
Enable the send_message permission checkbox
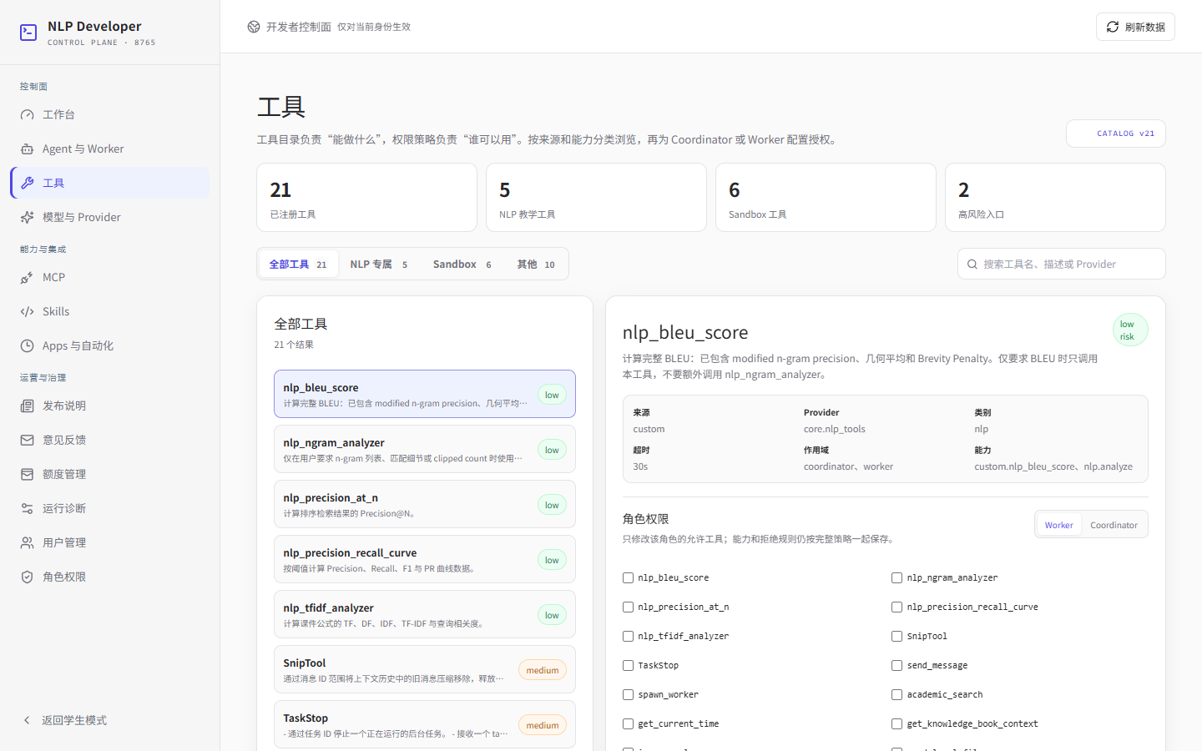pos(896,665)
